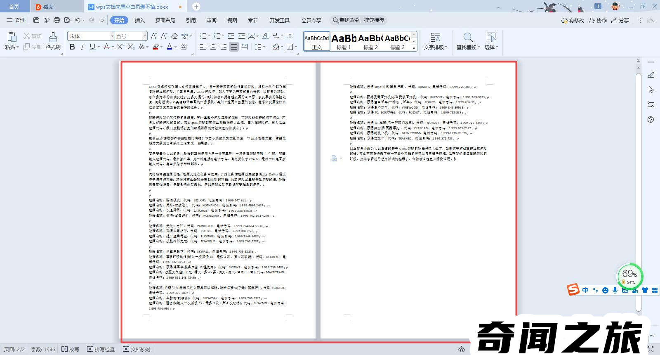Switch to the 首页 home tab

(x=14, y=7)
